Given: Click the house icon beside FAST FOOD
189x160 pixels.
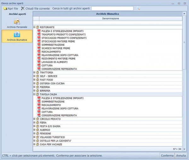Looking at the screenshot, I should pos(37,80).
